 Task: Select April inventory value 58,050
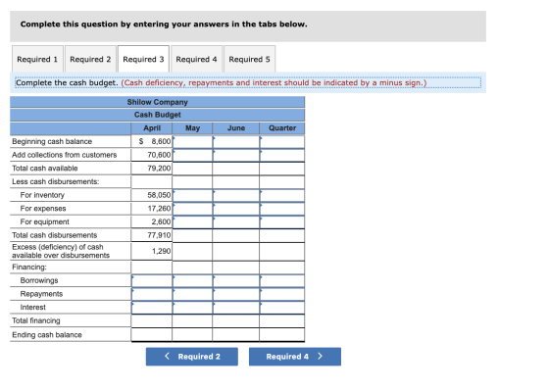(x=159, y=195)
